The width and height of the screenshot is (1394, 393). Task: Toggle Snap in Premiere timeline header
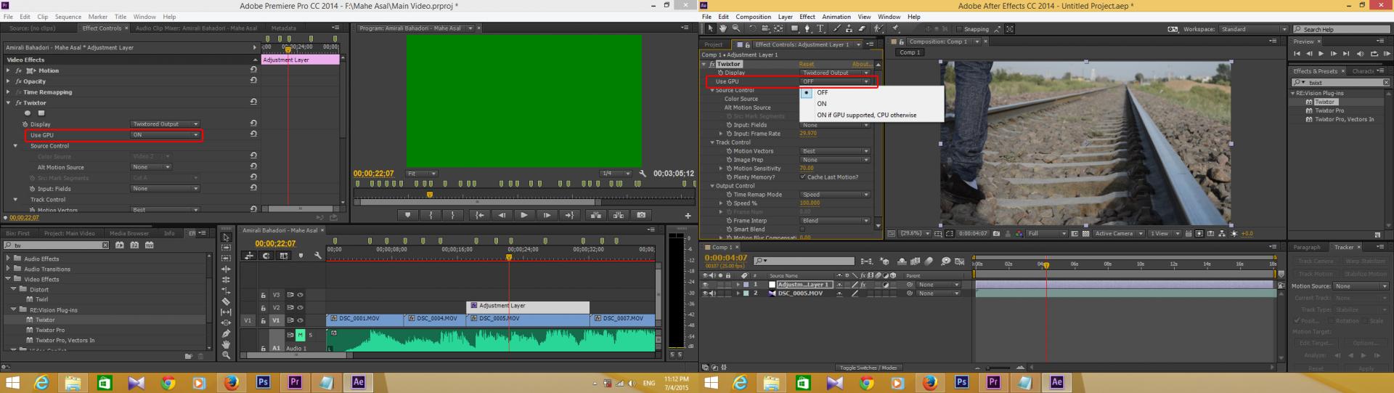(266, 256)
